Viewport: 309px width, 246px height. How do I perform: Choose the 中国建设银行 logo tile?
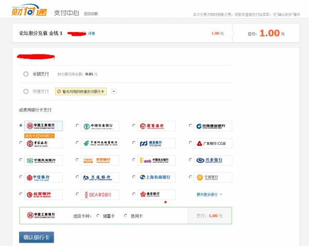213,126
